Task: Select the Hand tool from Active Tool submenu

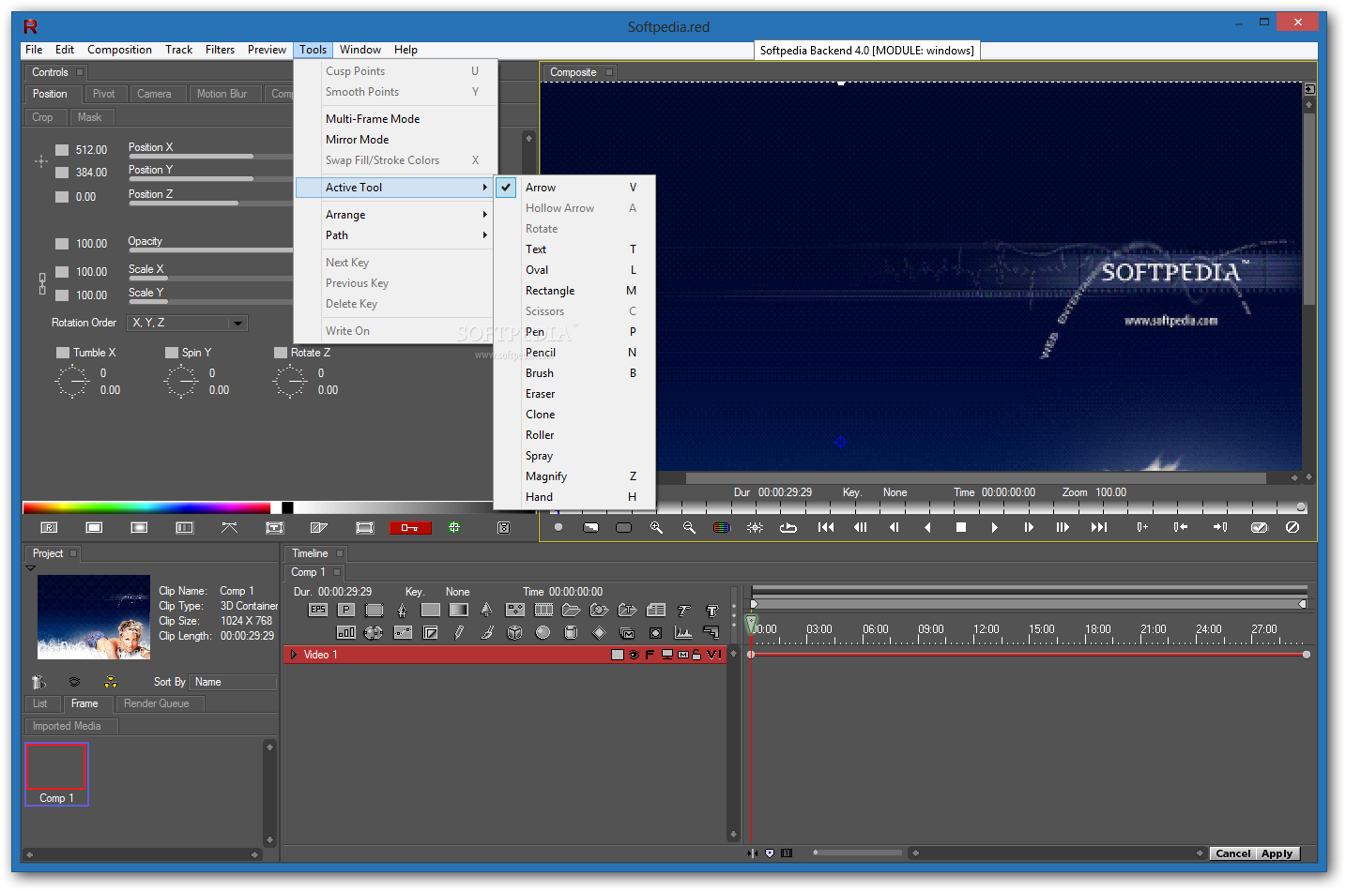Action: click(x=574, y=497)
